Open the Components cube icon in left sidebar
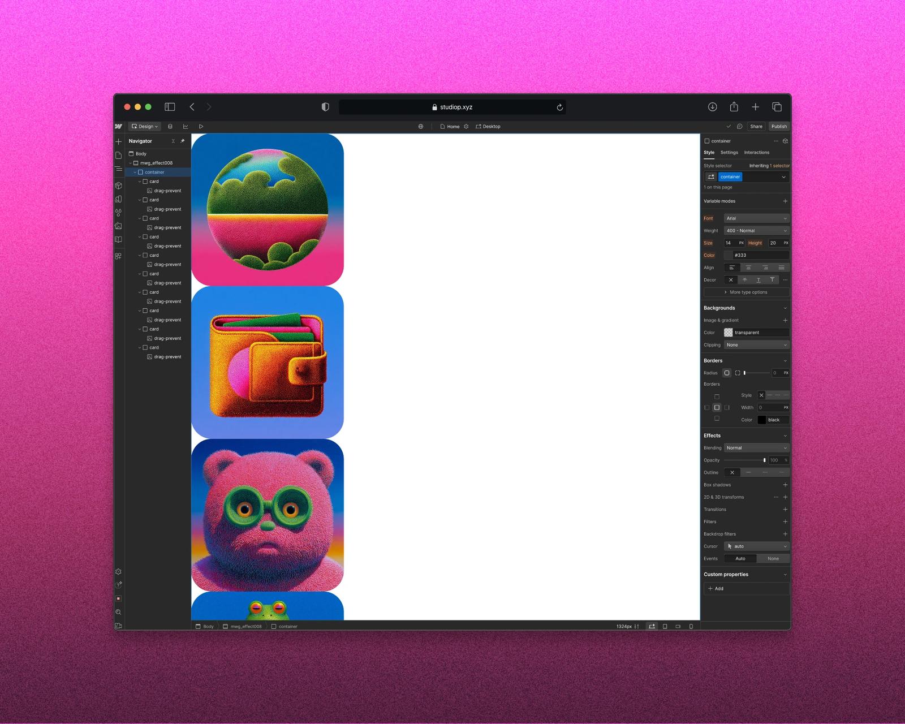The width and height of the screenshot is (905, 724). point(118,186)
